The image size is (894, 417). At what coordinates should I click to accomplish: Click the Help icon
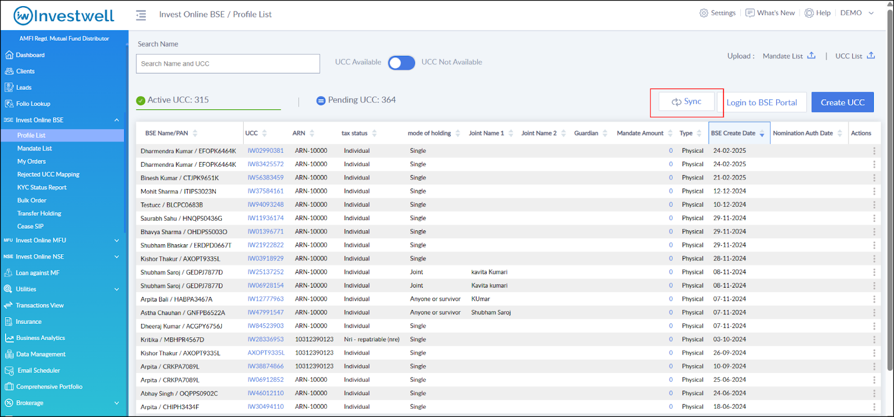(x=809, y=13)
